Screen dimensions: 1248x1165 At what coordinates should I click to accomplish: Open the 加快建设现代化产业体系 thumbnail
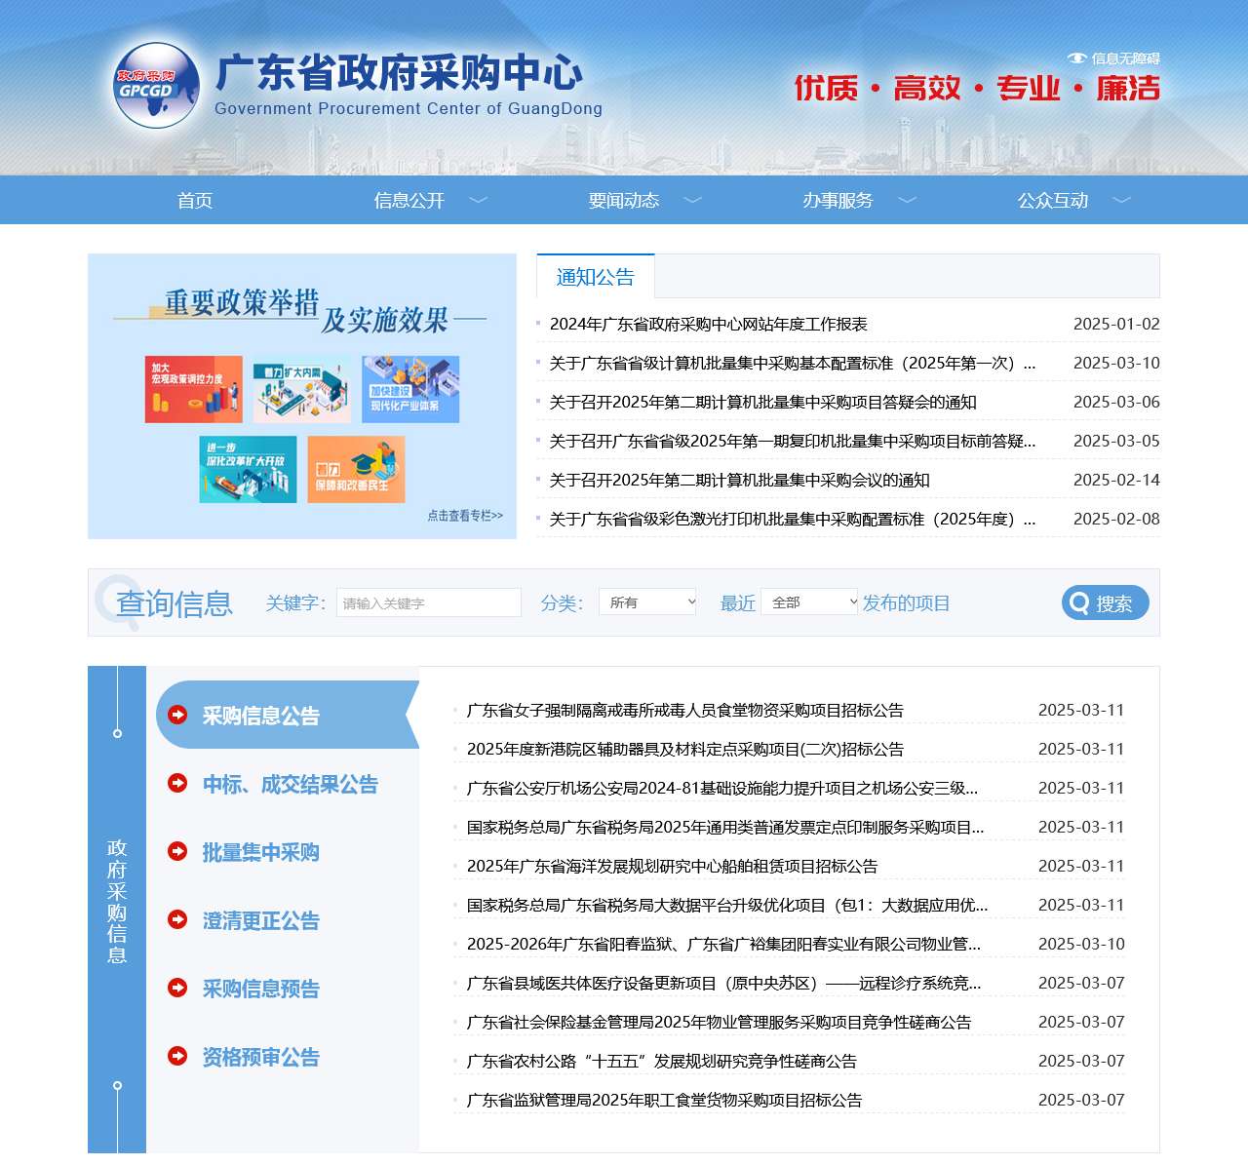(410, 389)
